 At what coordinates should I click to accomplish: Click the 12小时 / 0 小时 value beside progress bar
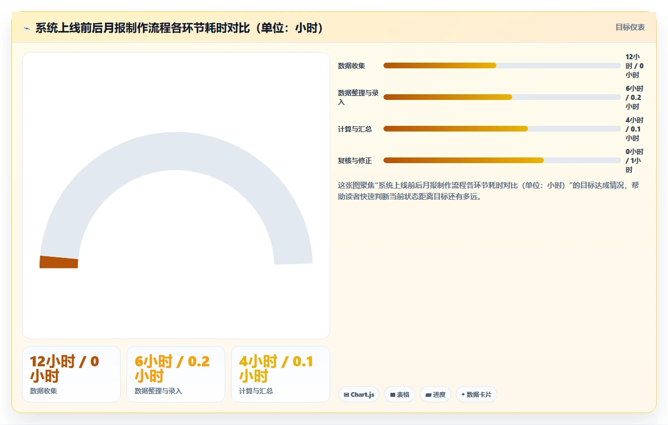point(634,65)
